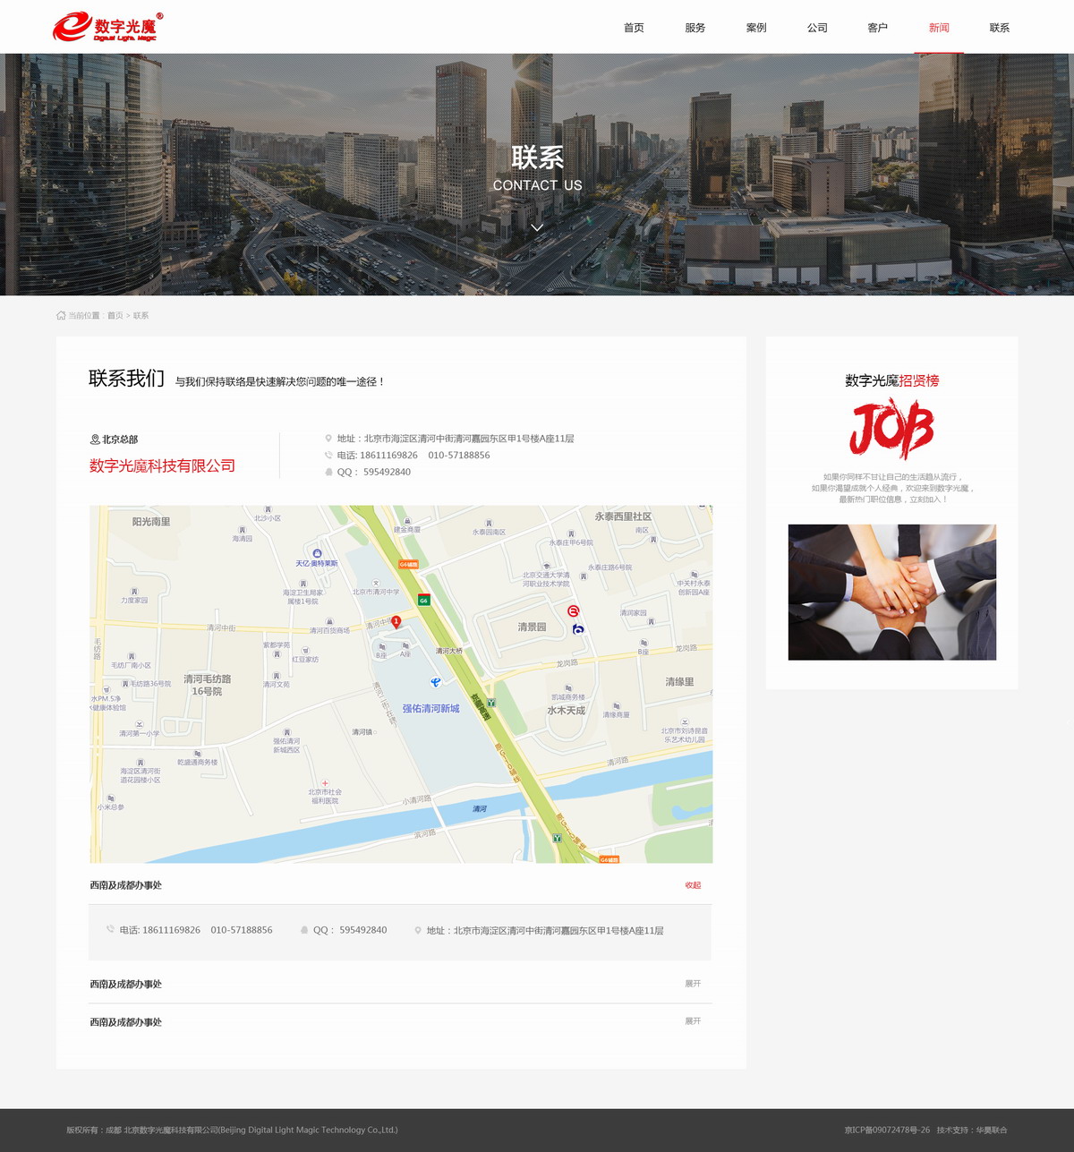Viewport: 1074px width, 1152px height.
Task: Open the stacked hands teamwork photo
Action: pos(891,592)
